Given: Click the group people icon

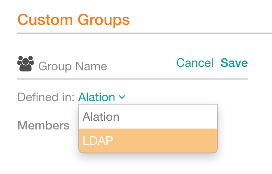Looking at the screenshot, I should 25,63.
